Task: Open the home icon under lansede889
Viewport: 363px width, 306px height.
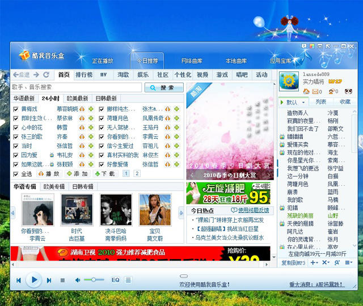Action: (306, 91)
